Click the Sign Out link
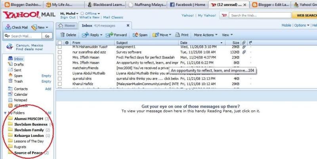317x159 pixels. pyautogui.click(x=68, y=17)
